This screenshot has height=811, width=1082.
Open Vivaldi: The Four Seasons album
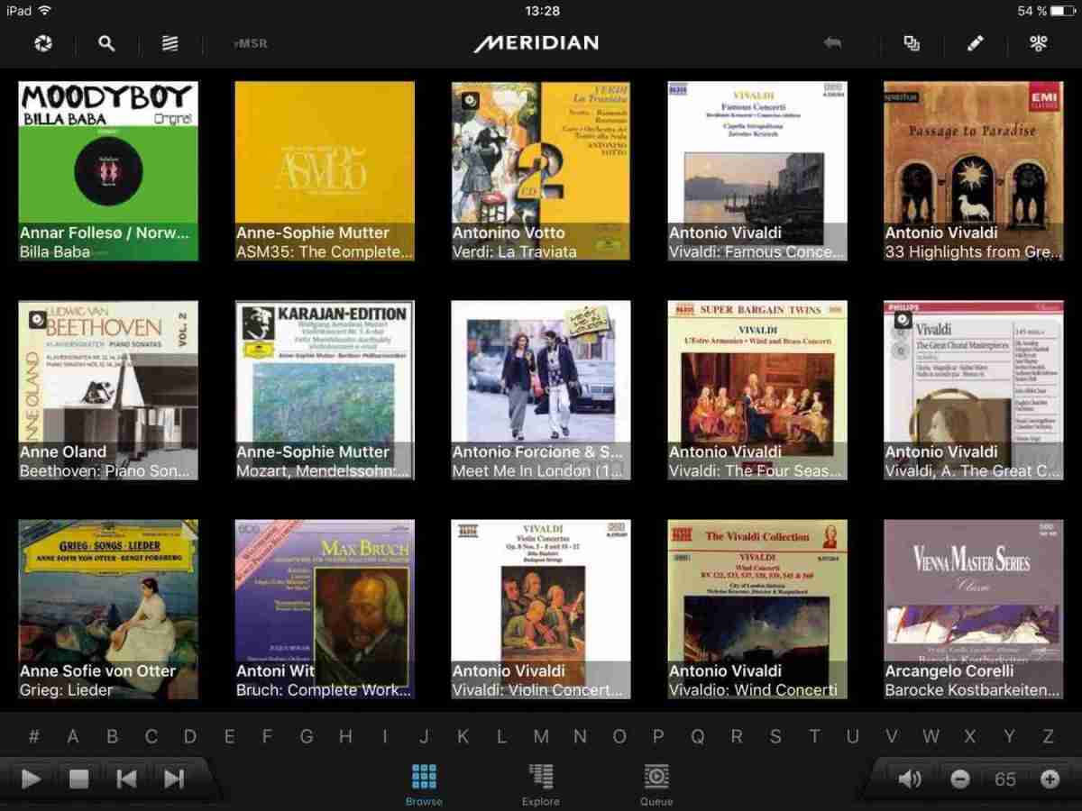[757, 390]
